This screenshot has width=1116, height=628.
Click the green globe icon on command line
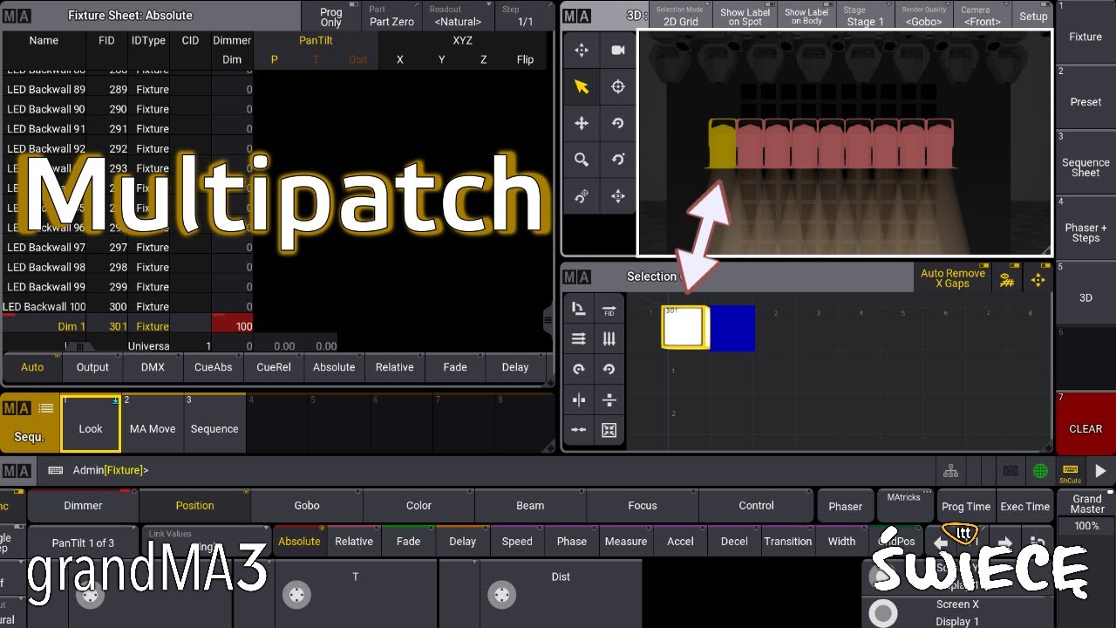pyautogui.click(x=1040, y=471)
